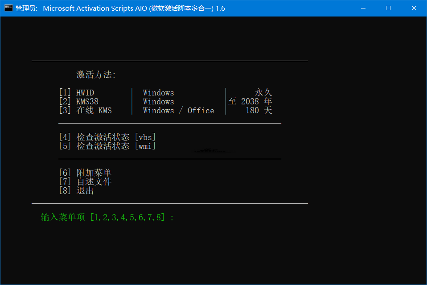Open the [7] 自述文件 entry

coord(85,182)
